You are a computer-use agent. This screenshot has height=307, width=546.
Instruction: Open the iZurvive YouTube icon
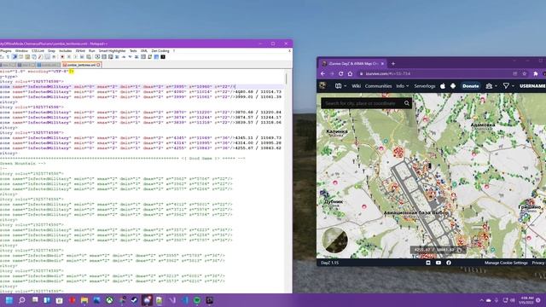[439, 263]
